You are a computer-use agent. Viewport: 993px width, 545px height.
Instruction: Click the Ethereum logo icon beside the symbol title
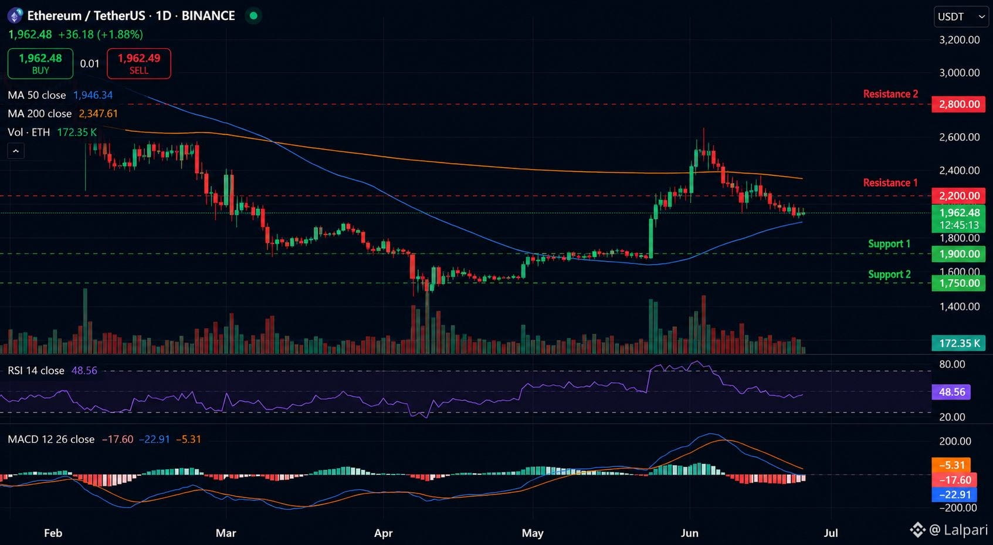[15, 16]
